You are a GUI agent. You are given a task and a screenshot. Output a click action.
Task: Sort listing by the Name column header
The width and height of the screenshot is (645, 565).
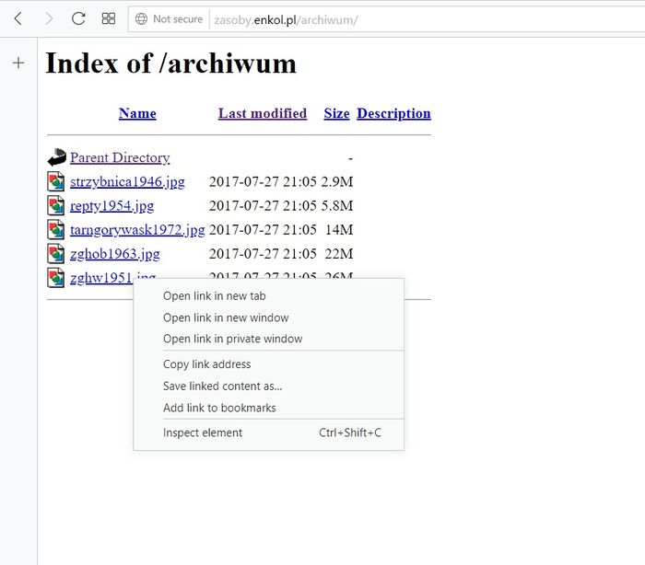point(137,114)
